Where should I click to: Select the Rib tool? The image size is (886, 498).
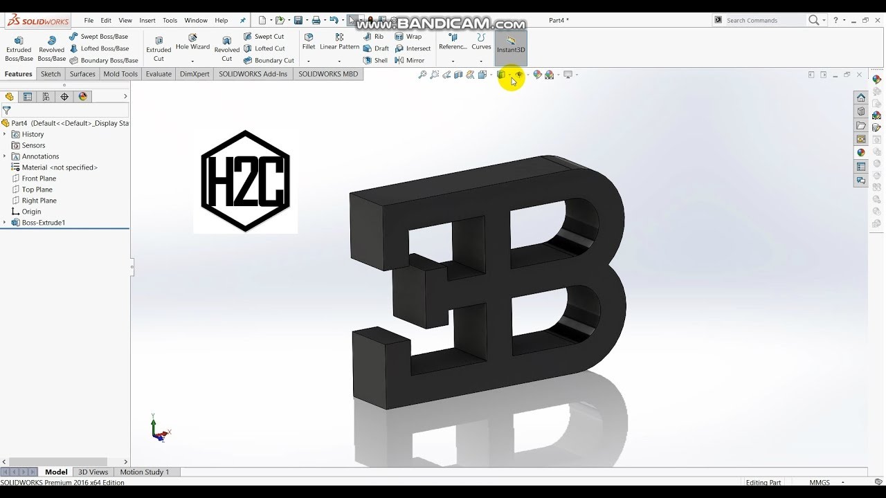click(374, 37)
